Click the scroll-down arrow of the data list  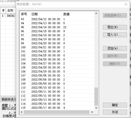[x=96, y=108]
